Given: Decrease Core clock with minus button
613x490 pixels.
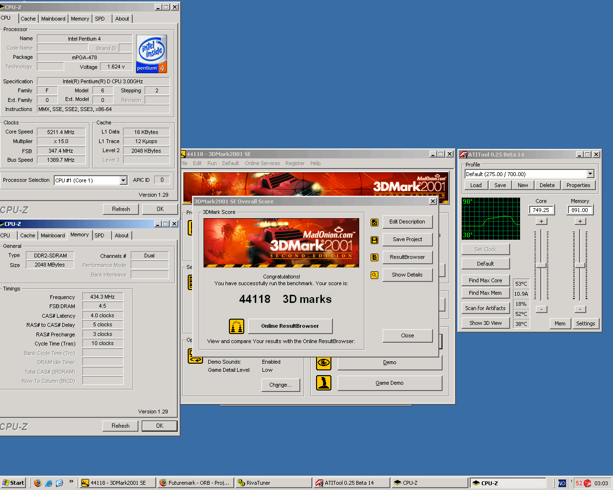Looking at the screenshot, I should click(x=541, y=309).
